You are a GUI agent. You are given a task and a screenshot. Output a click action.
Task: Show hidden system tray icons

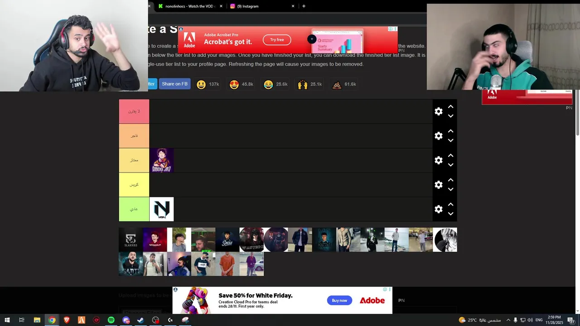click(x=508, y=320)
